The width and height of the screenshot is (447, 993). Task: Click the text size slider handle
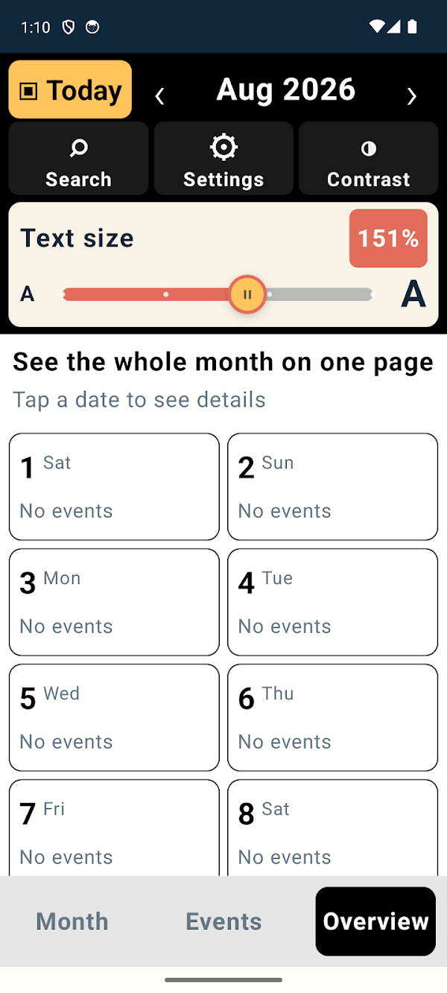247,294
